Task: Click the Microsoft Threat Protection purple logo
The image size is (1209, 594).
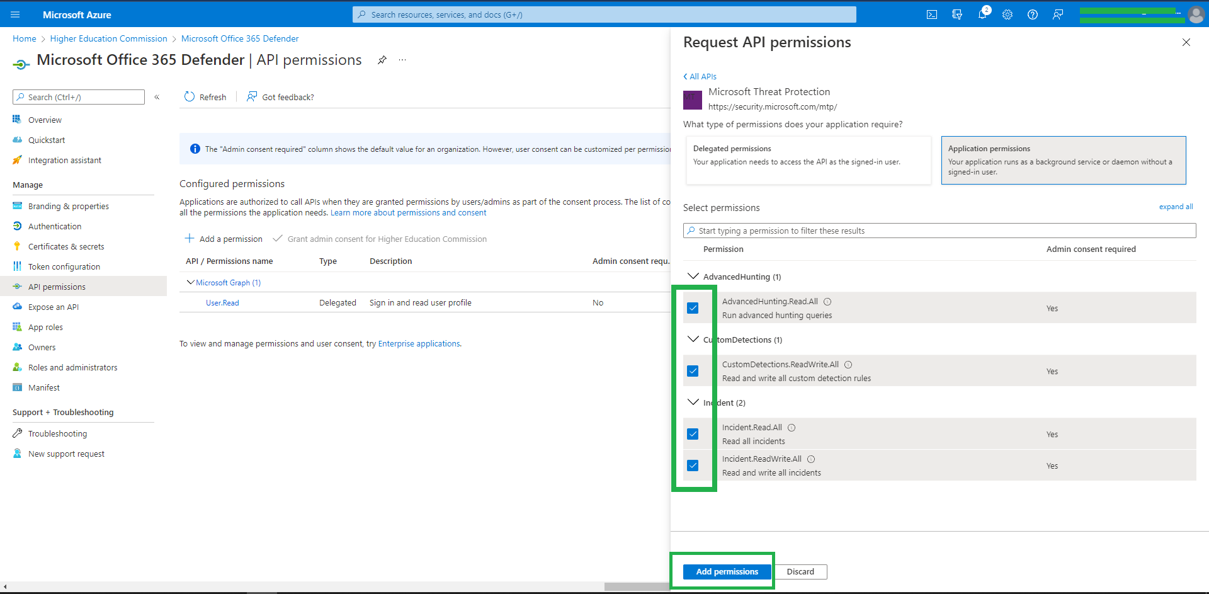Action: click(x=693, y=100)
